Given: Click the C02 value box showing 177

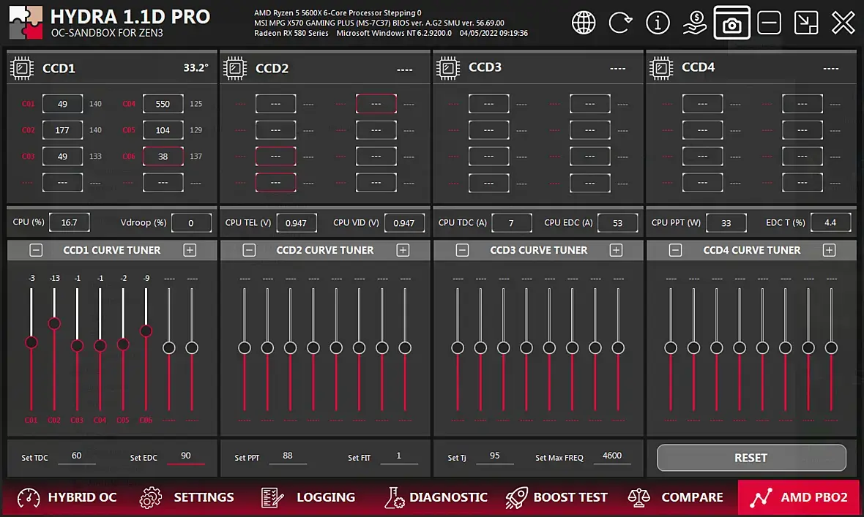Looking at the screenshot, I should [62, 130].
